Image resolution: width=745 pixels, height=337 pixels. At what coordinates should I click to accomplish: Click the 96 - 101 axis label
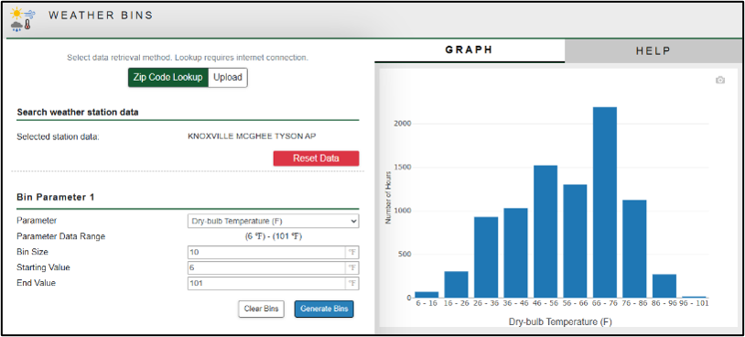[694, 303]
